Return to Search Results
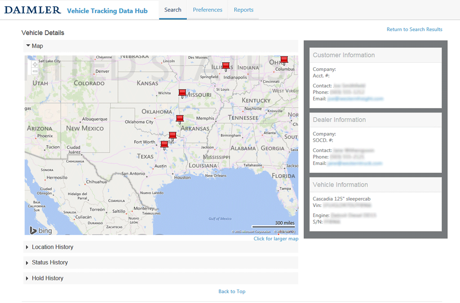The image size is (460, 303). pyautogui.click(x=414, y=30)
